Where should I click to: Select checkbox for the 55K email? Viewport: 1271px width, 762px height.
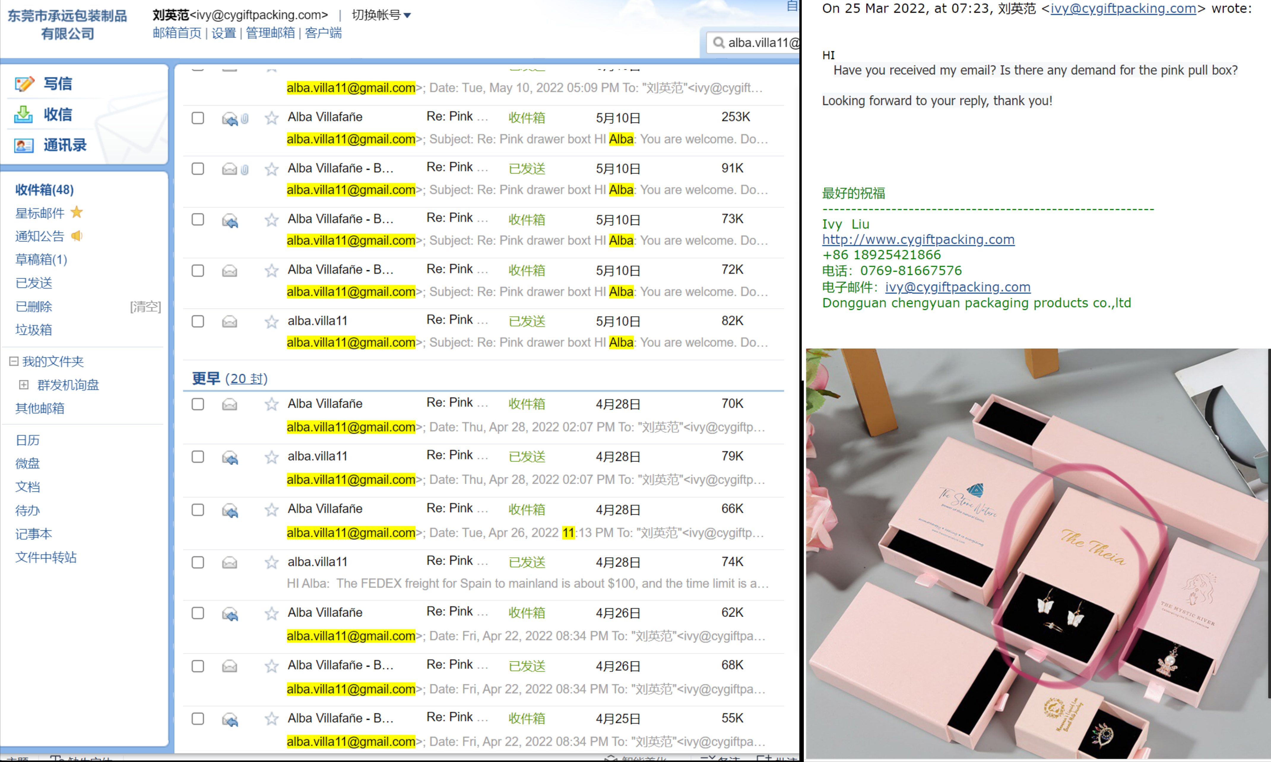click(198, 719)
